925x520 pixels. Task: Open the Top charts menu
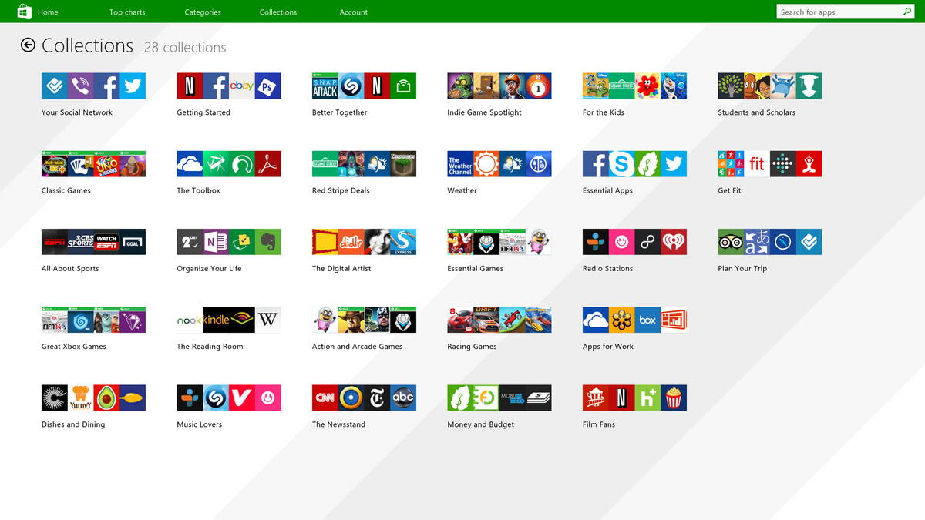[127, 12]
